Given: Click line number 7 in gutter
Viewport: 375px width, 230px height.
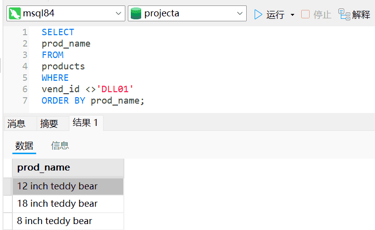Looking at the screenshot, I should (x=25, y=101).
